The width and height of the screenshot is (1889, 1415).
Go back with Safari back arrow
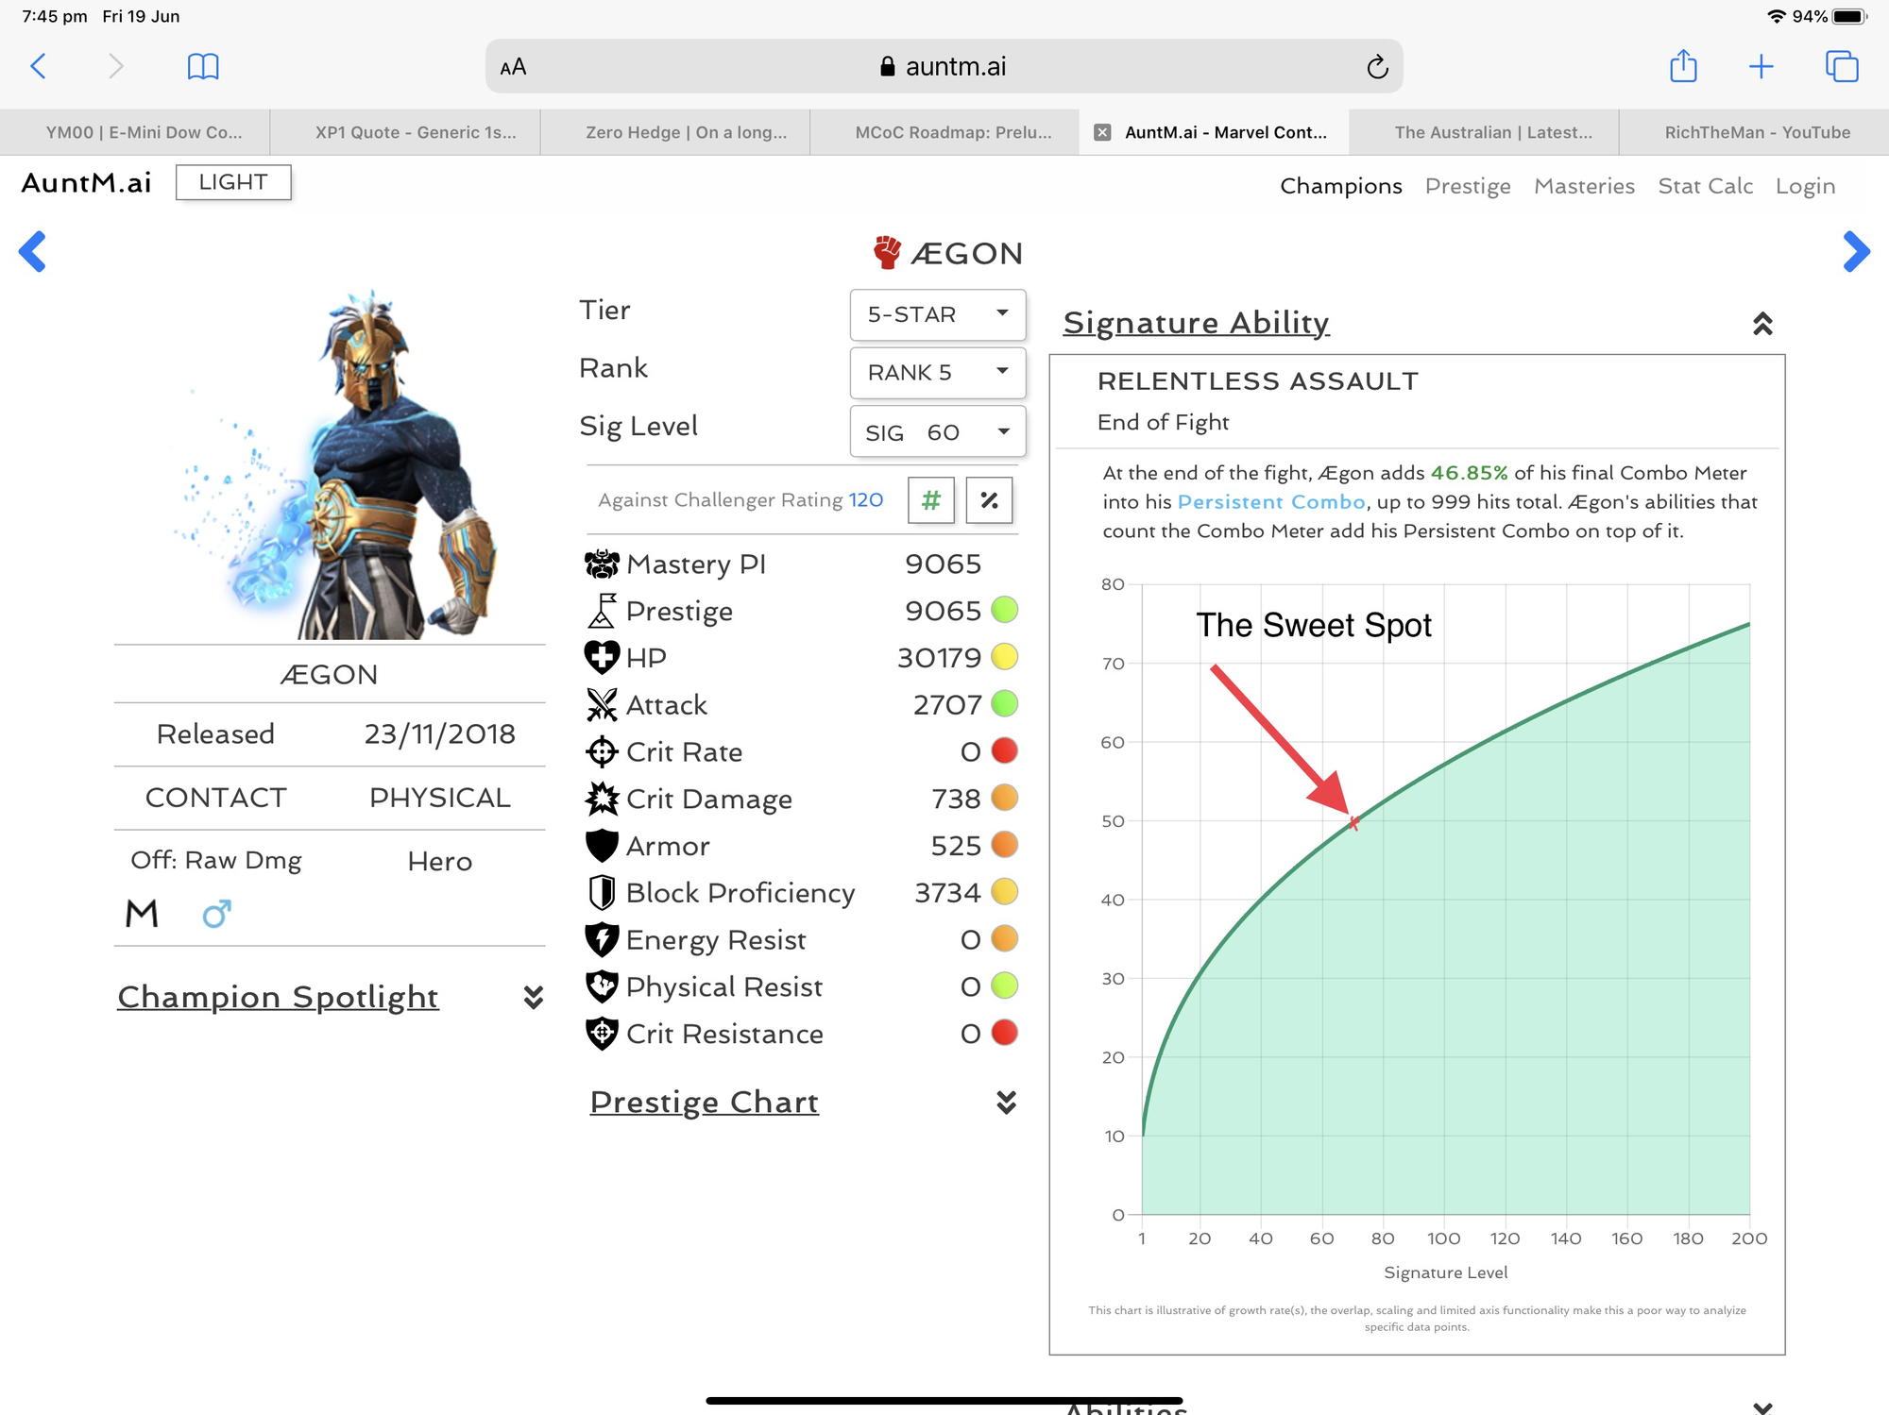coord(38,66)
